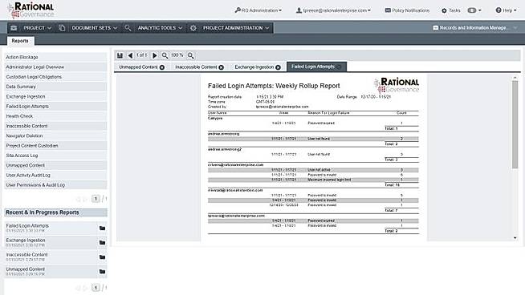Image resolution: width=525 pixels, height=295 pixels.
Task: Click the Analytic Tools search icon
Action: point(128,28)
